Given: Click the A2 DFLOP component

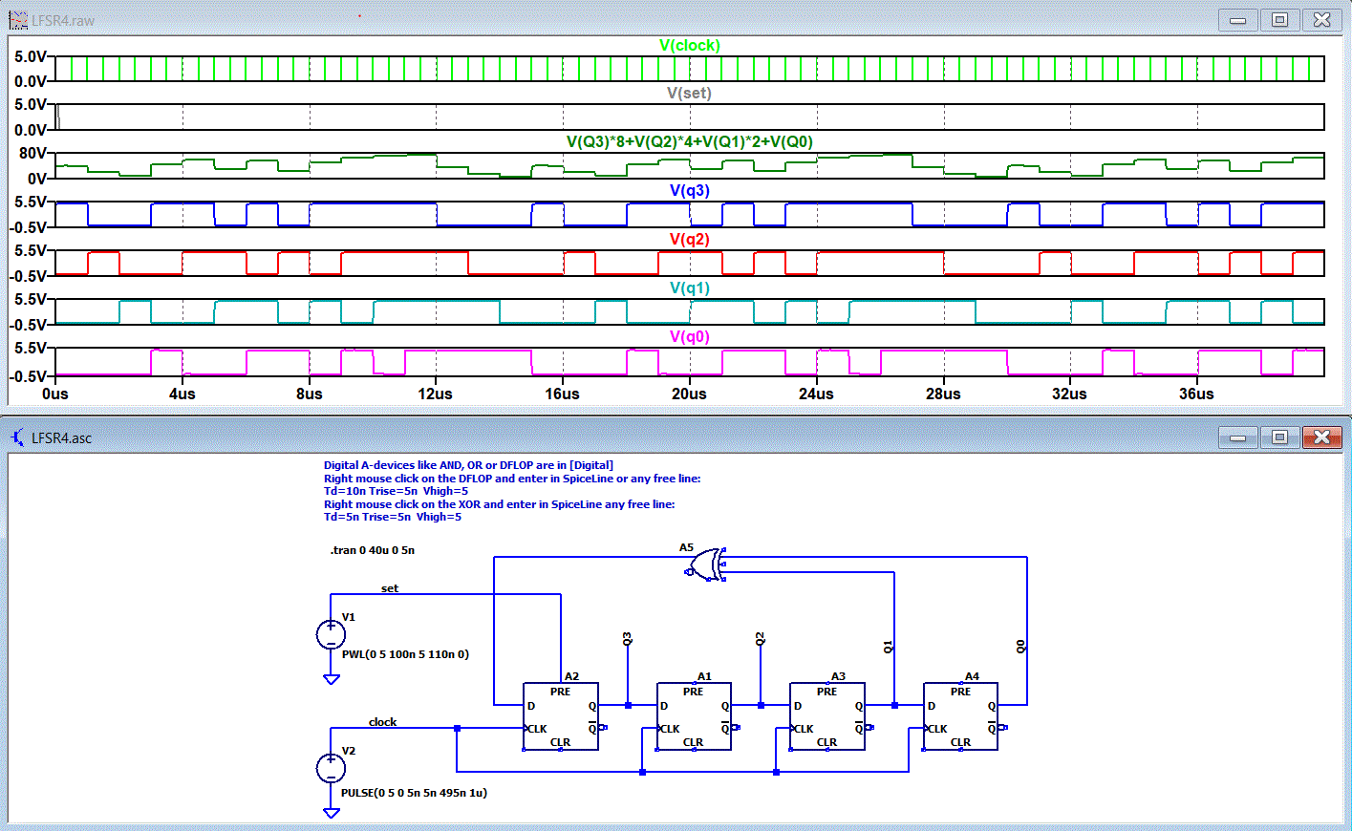Looking at the screenshot, I should tap(561, 716).
